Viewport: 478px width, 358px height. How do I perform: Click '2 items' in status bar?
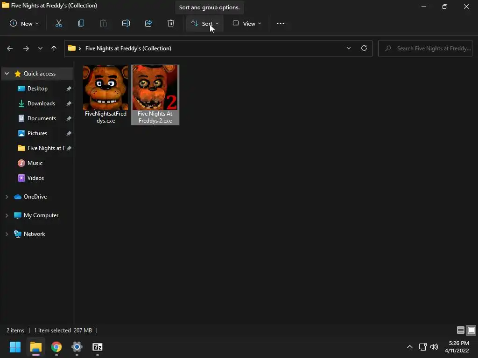click(15, 330)
